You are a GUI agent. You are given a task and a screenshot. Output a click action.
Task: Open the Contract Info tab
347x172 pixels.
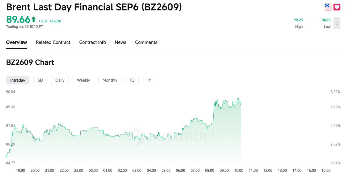[x=92, y=42]
